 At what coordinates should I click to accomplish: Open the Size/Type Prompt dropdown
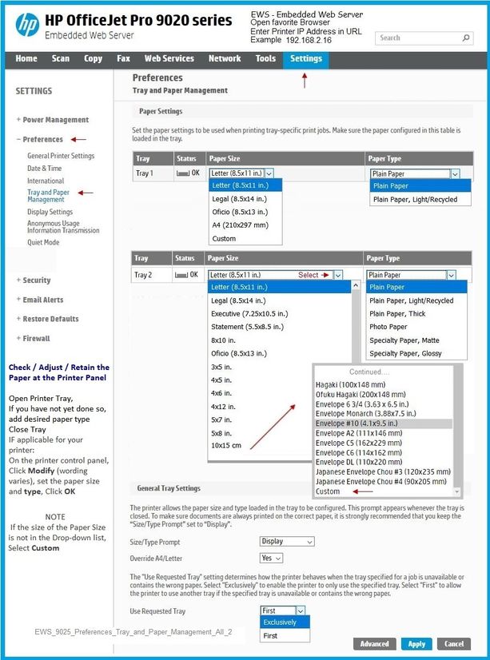(x=287, y=541)
